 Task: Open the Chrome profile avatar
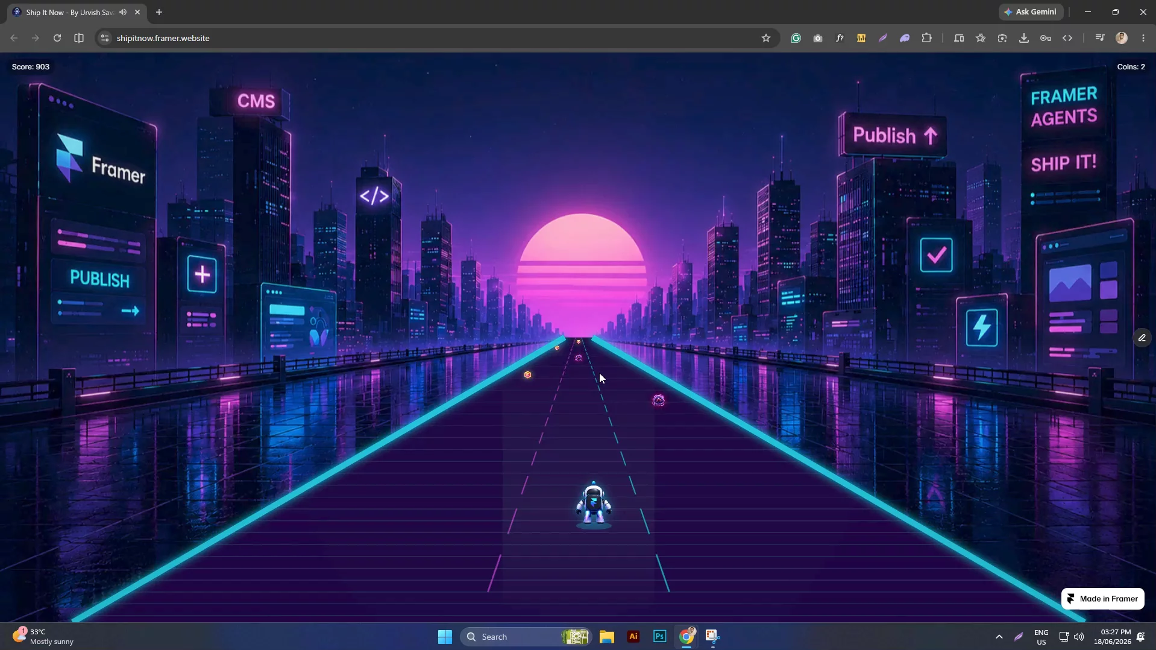[x=1122, y=38]
